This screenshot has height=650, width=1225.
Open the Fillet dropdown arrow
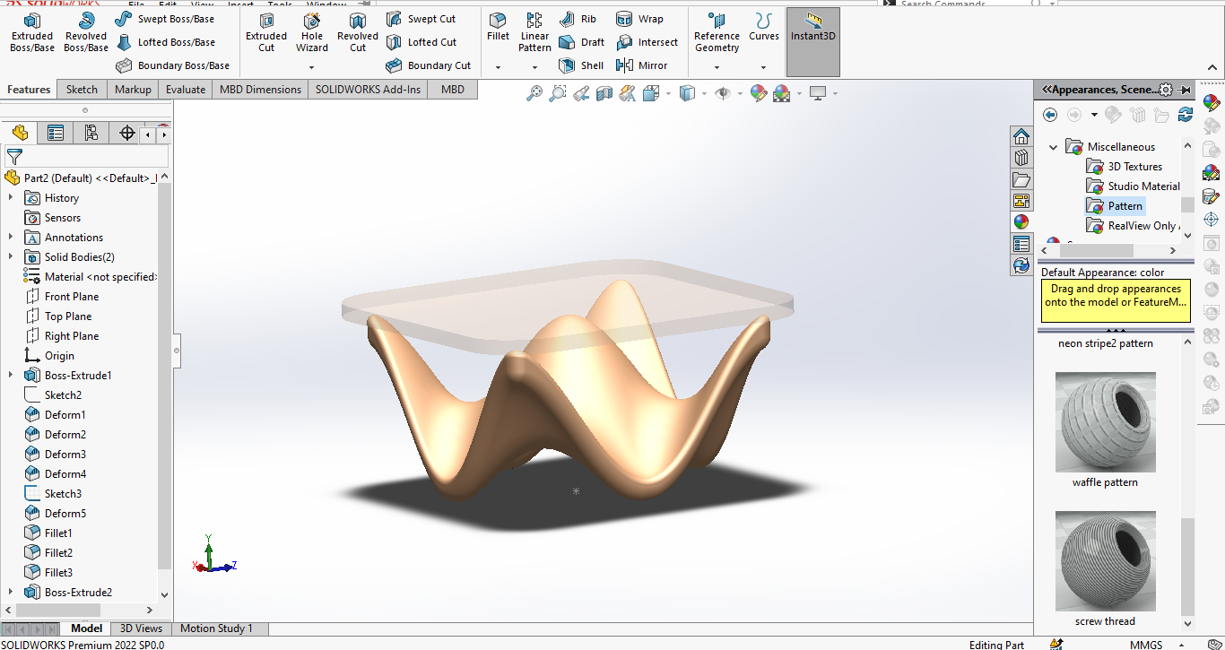498,67
